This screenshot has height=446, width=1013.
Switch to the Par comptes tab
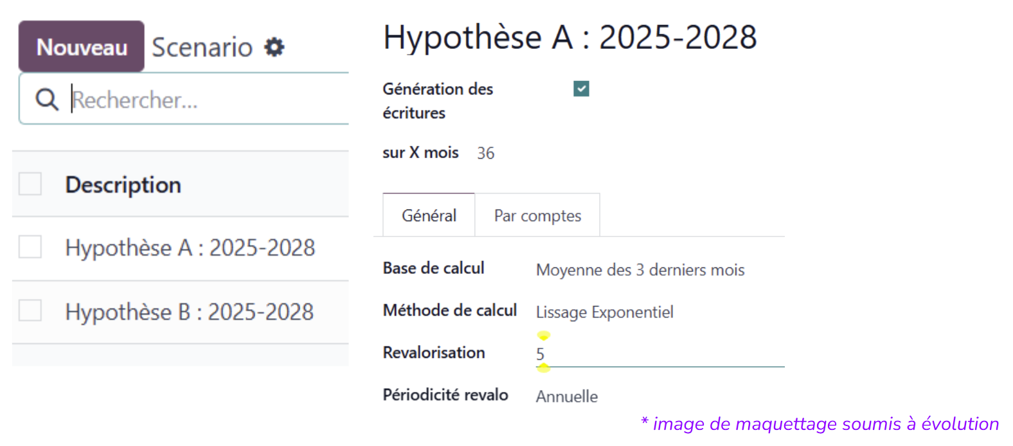click(537, 216)
